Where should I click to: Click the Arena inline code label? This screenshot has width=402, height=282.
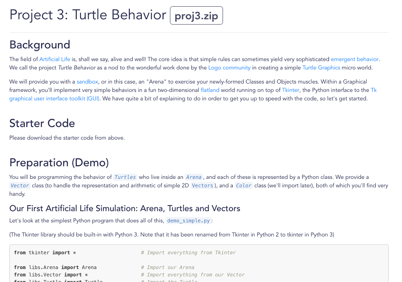pyautogui.click(x=194, y=177)
